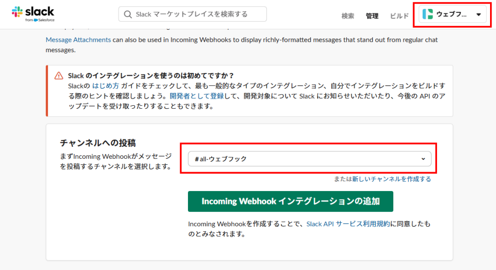Click the search magnifier icon

pyautogui.click(x=128, y=14)
